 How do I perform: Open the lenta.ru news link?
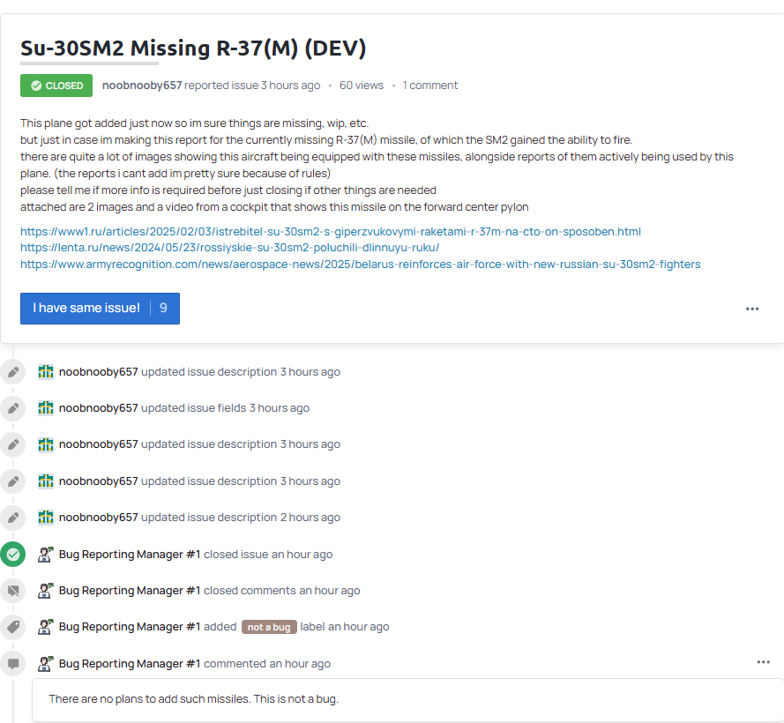tap(229, 248)
